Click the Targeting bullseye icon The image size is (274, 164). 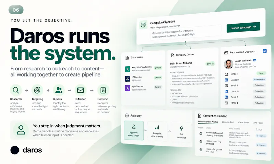(x=37, y=90)
